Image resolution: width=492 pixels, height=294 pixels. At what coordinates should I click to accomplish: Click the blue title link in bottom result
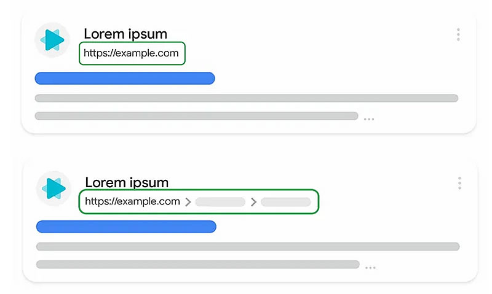pyautogui.click(x=126, y=226)
